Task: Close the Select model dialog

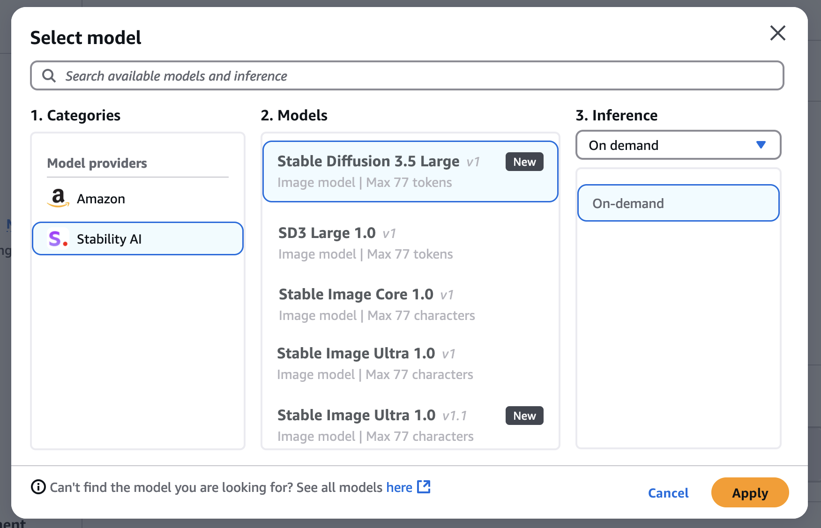Action: (777, 33)
